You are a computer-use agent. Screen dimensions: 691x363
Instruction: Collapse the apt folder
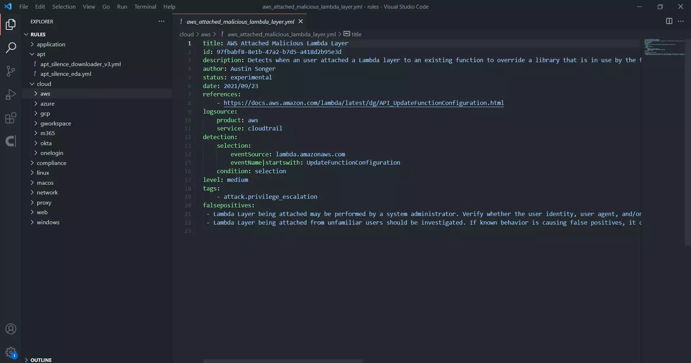pos(32,54)
